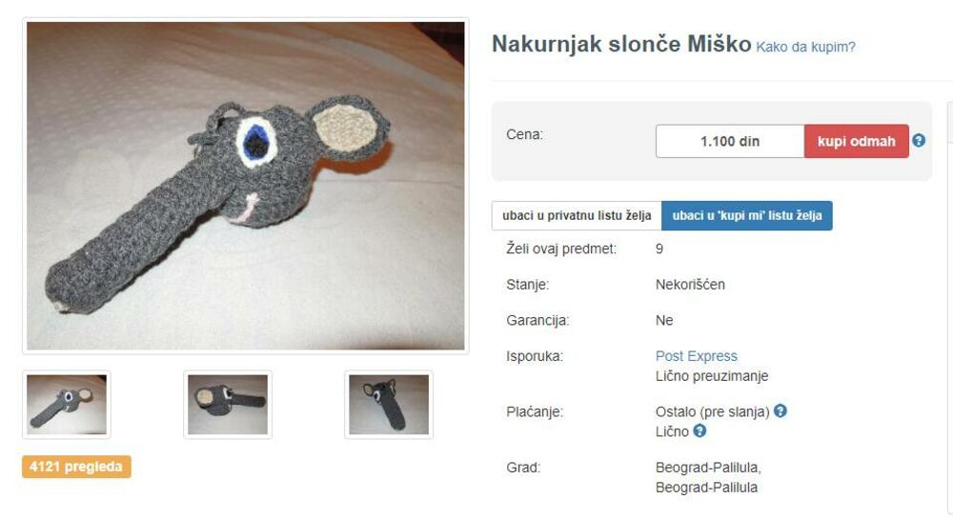Click the question mark icon next to Lično
953x519 pixels.
pyautogui.click(x=700, y=431)
